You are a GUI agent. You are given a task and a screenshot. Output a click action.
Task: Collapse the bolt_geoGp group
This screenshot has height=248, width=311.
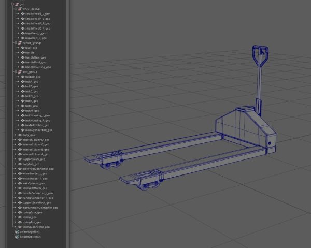16,72
